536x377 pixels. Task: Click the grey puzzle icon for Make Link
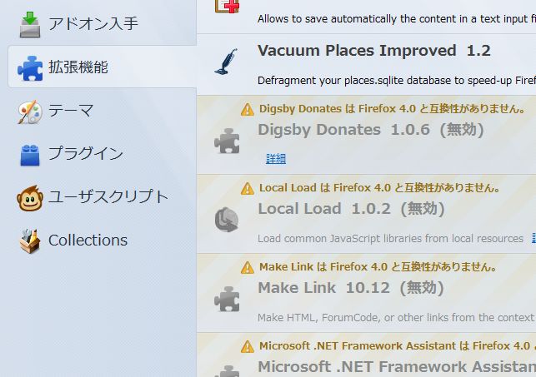click(x=227, y=300)
